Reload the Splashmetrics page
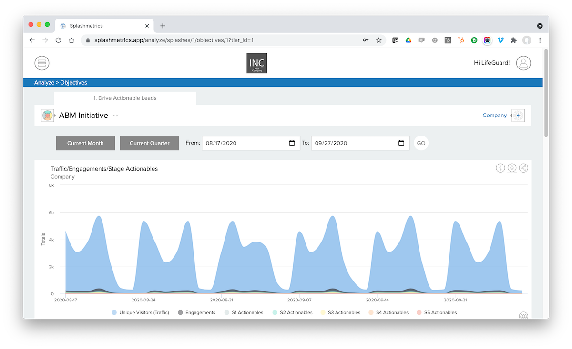The height and width of the screenshot is (349, 572). tap(58, 40)
